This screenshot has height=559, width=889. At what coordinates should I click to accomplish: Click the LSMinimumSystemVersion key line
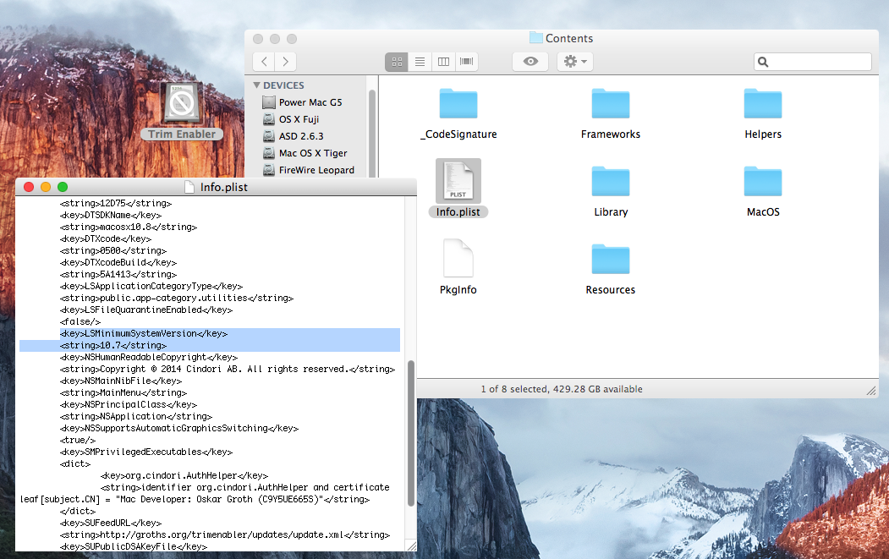coord(144,333)
